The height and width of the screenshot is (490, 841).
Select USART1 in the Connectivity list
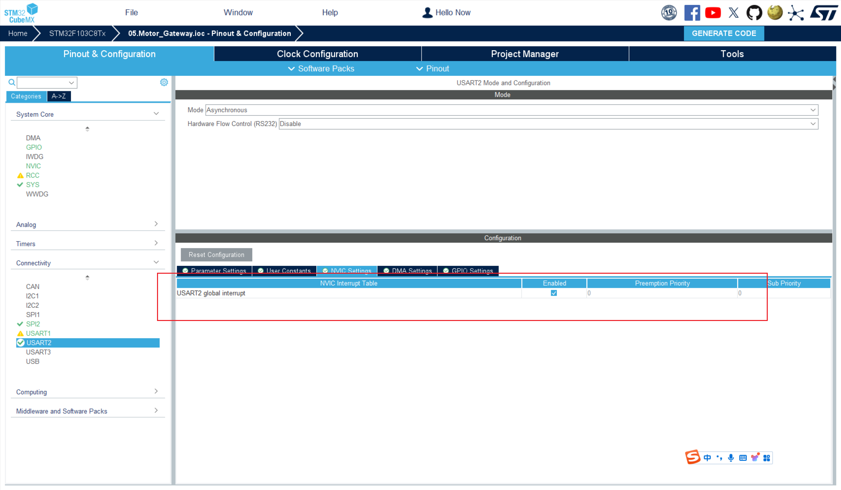point(38,333)
